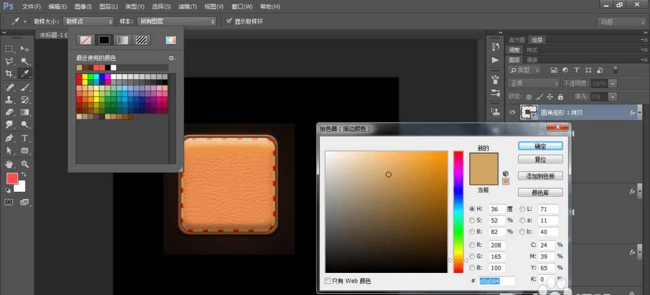
Task: Select the Horizontal Type tool
Action: tap(25, 138)
